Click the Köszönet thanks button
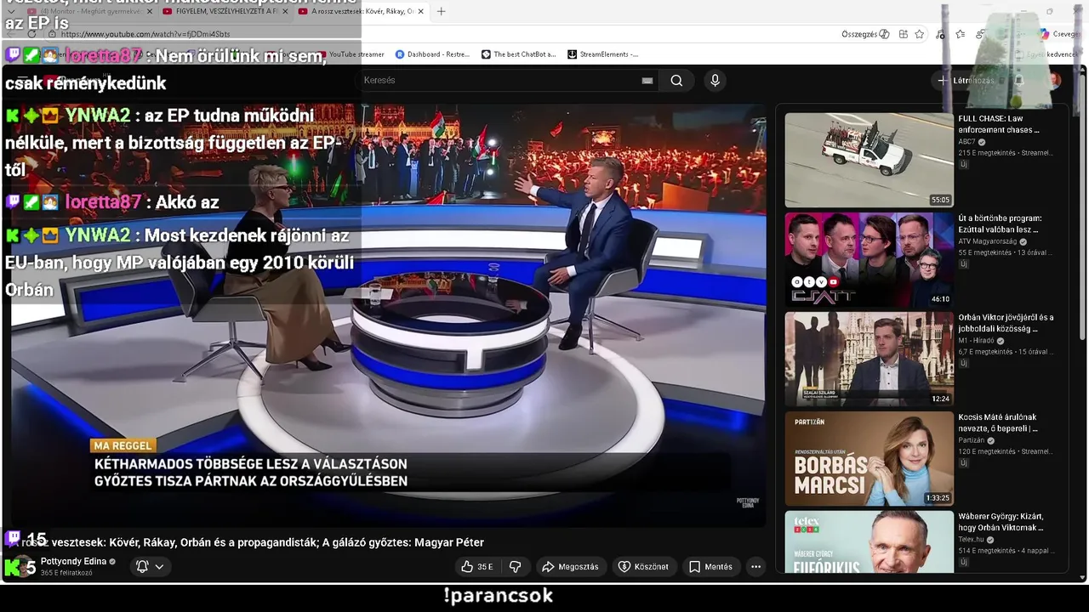This screenshot has width=1089, height=612. coord(643,567)
